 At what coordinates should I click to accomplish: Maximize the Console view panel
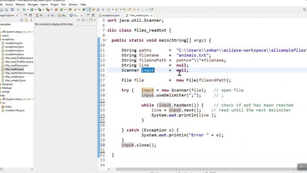click(93, 15)
